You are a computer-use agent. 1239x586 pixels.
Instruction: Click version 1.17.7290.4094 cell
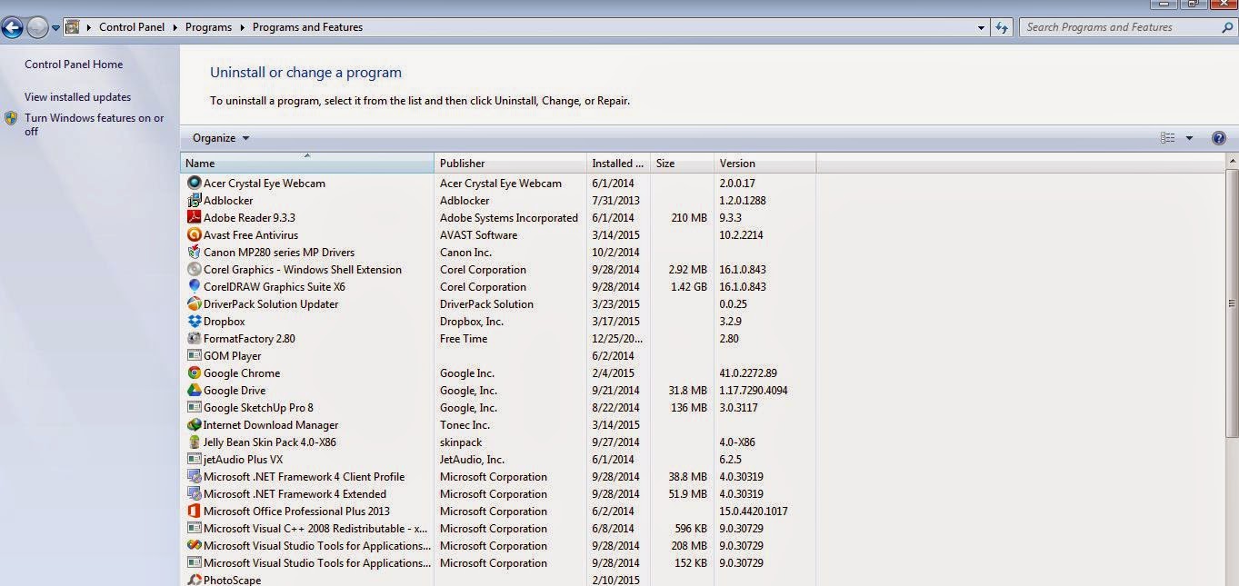click(754, 391)
